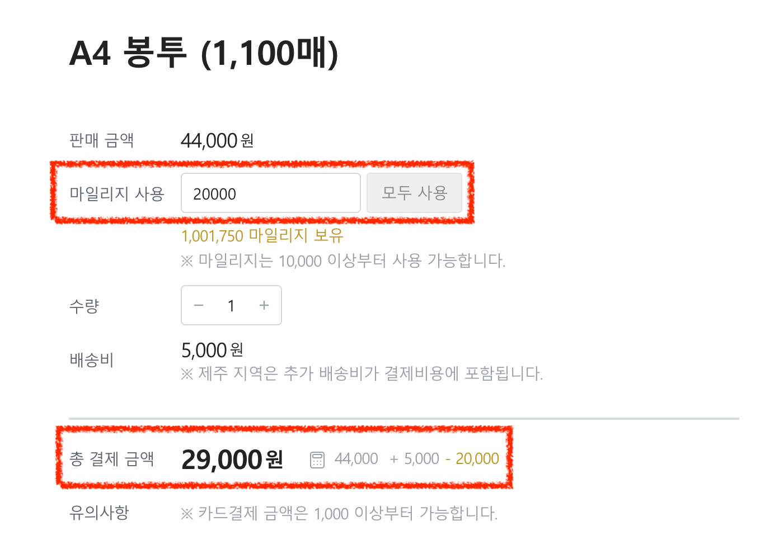Screen dimensions: 779x559
Task: Click the 유의사항 label
Action: (99, 512)
